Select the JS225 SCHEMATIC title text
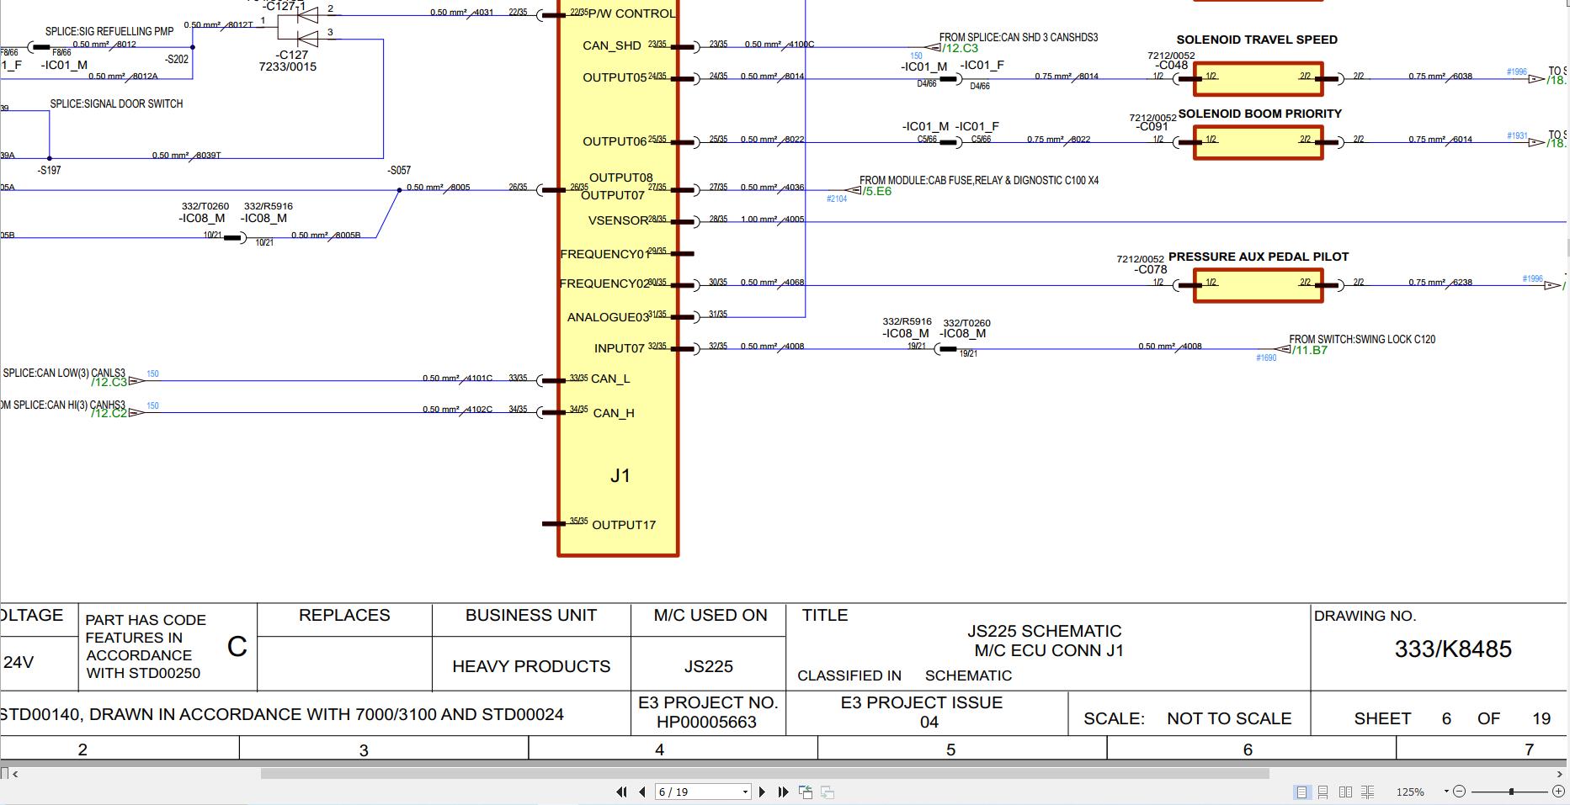The image size is (1570, 805). (1044, 631)
